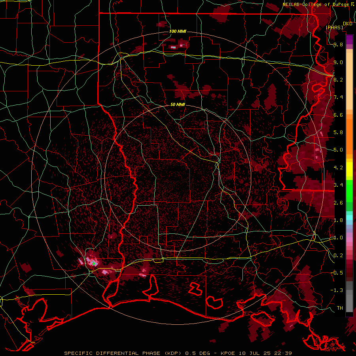Click the 8.2 scale value
The image size is (356, 356).
338,80
